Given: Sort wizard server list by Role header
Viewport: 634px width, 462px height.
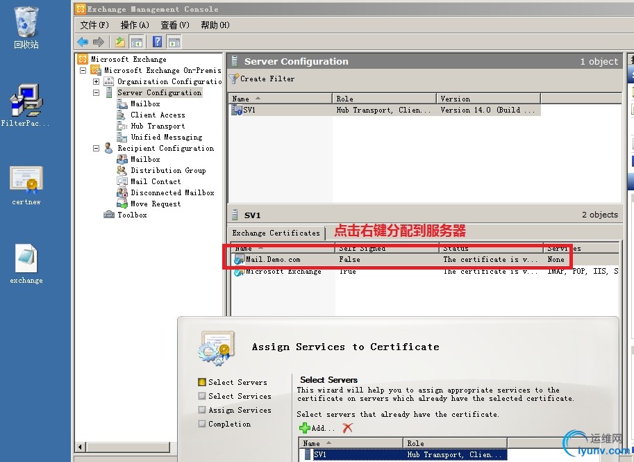Looking at the screenshot, I should tap(455, 443).
